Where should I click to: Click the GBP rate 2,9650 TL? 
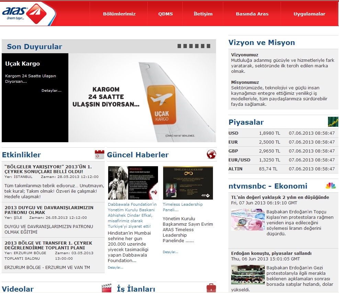coord(270,151)
